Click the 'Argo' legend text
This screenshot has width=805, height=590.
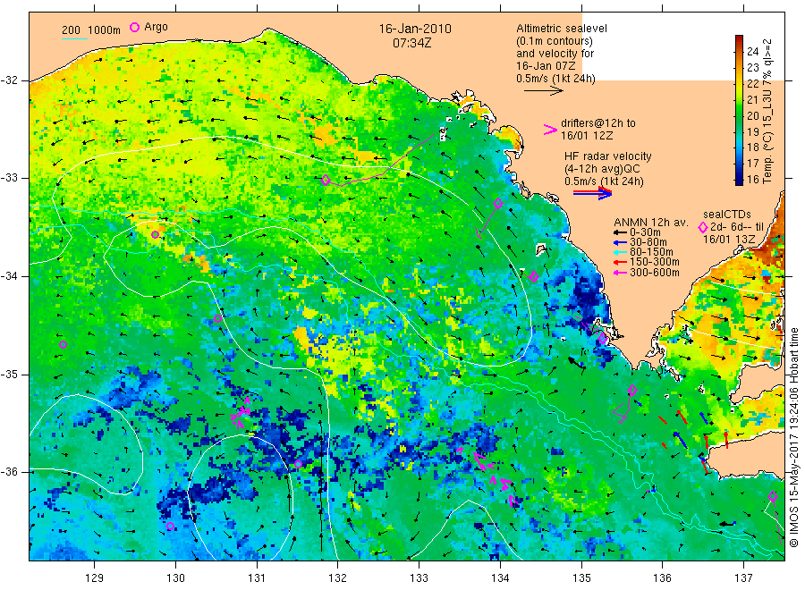(156, 27)
